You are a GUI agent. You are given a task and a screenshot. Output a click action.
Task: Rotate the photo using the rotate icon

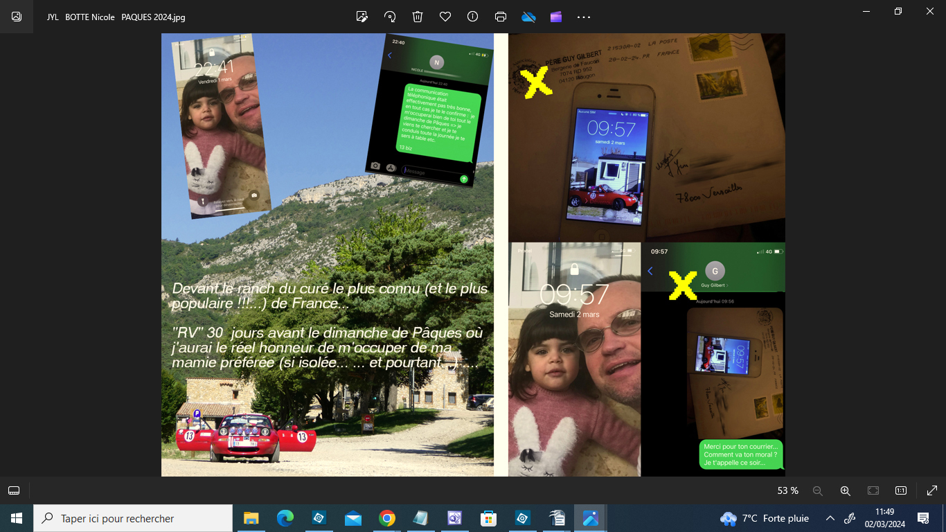pos(390,17)
